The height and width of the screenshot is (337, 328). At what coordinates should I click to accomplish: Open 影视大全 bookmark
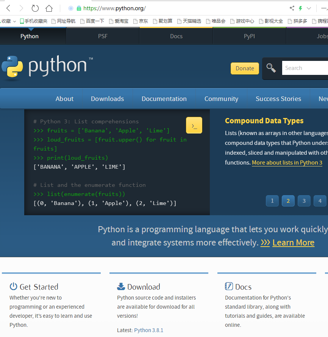(x=271, y=21)
